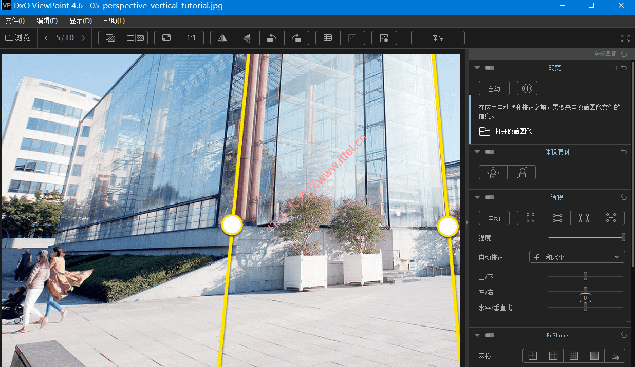Click 自动 in the 畸变 panel
Image resolution: width=635 pixels, height=367 pixels.
tap(494, 88)
